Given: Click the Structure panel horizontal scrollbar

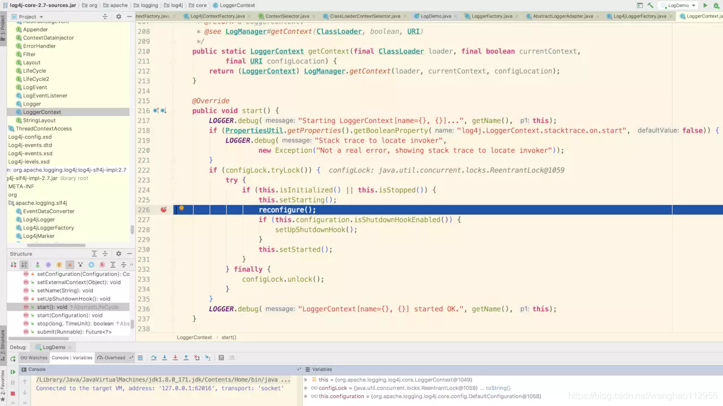Looking at the screenshot, I should click(40, 339).
